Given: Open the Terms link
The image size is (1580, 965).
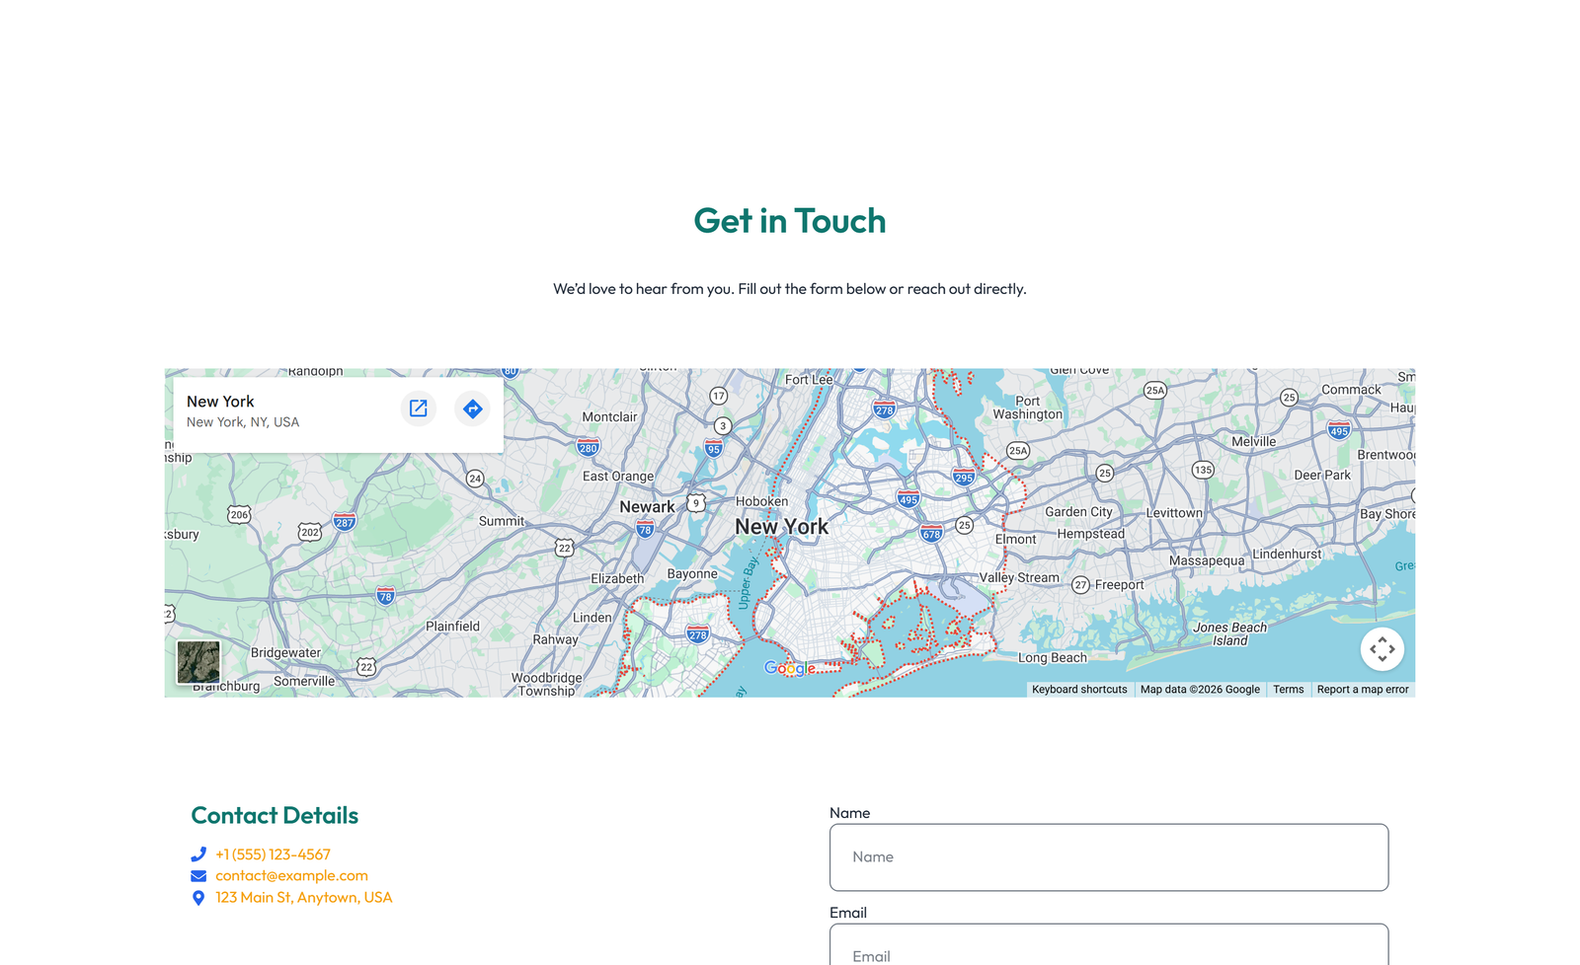Looking at the screenshot, I should [1288, 689].
